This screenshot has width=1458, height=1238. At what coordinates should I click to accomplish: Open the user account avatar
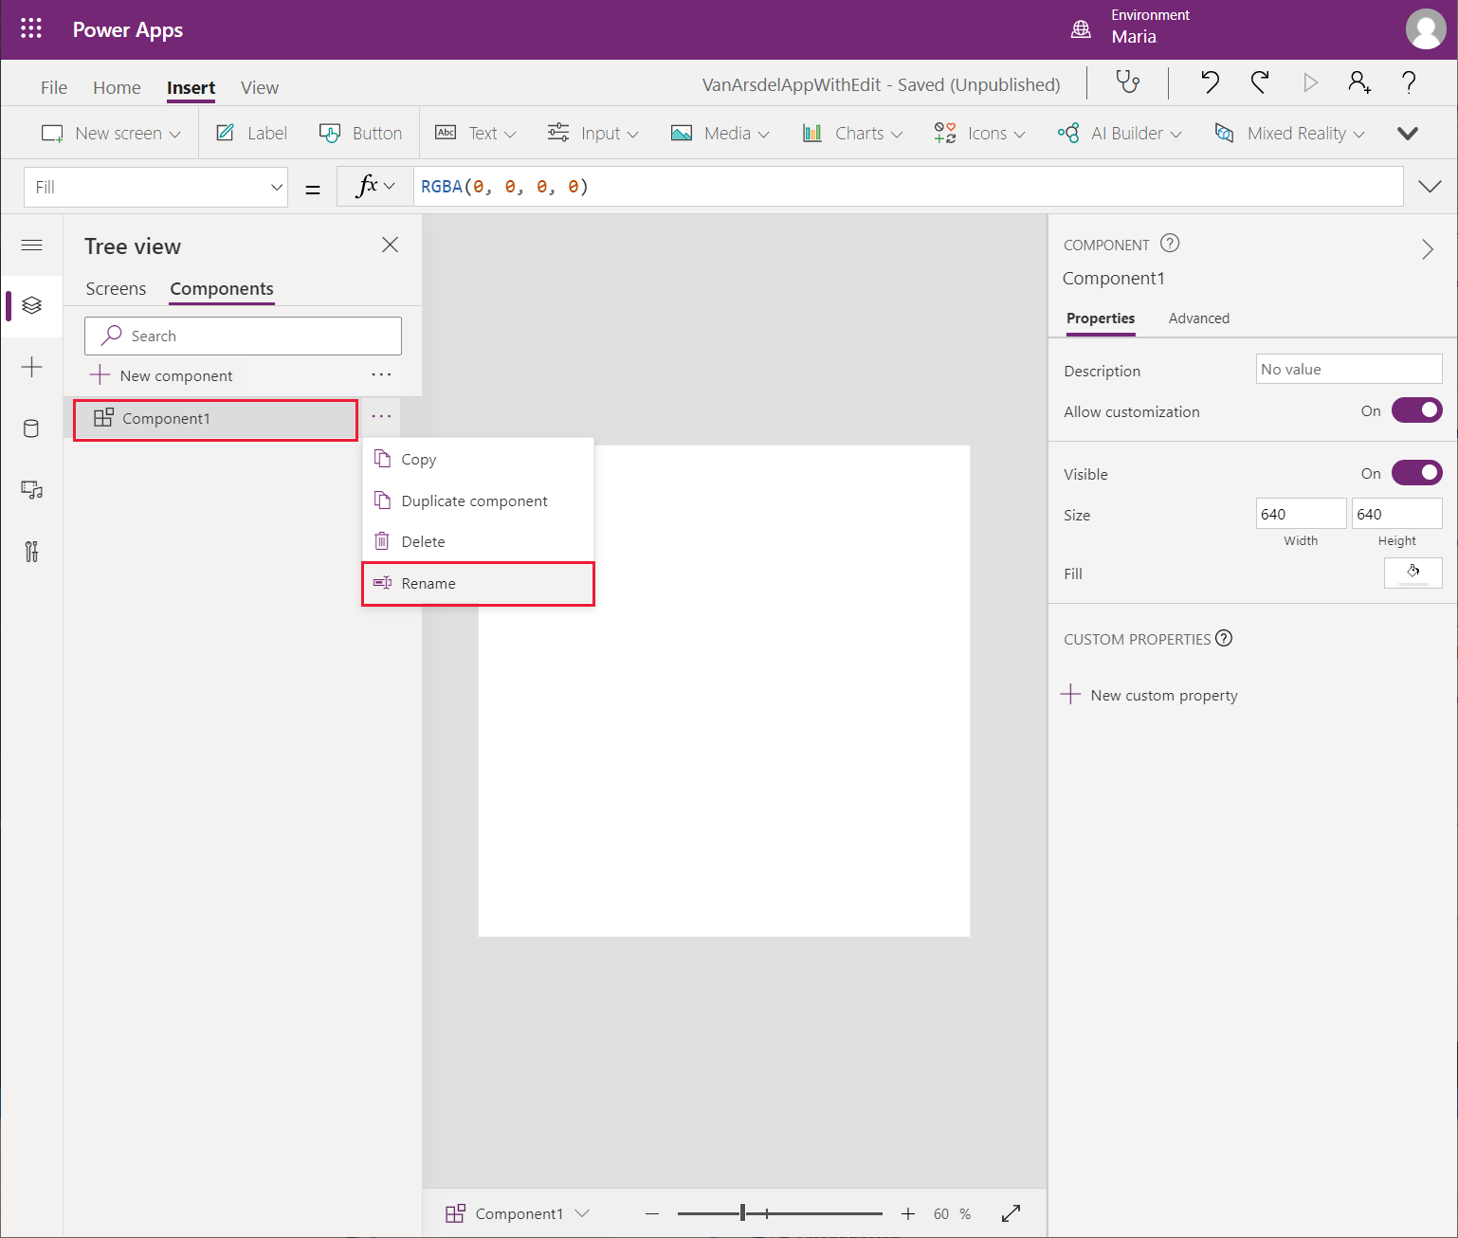(1426, 29)
